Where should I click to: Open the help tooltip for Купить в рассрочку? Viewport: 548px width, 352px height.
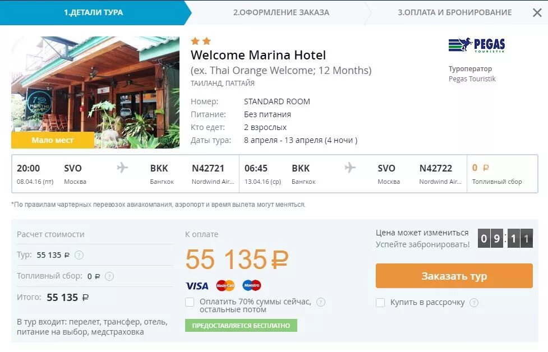coord(474,303)
